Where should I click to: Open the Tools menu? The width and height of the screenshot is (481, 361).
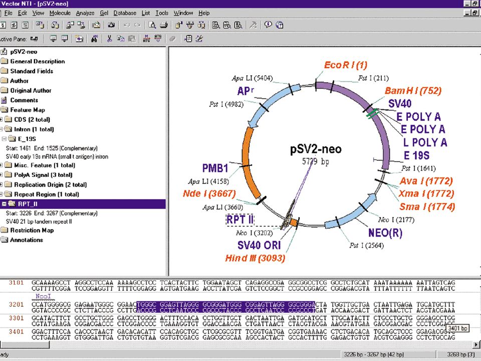coord(162,13)
